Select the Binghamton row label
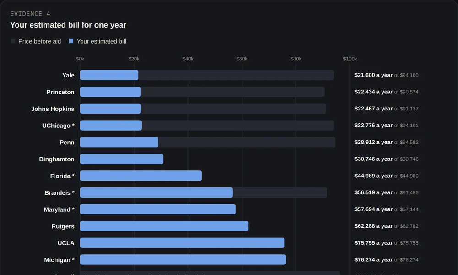The width and height of the screenshot is (458, 275). (57, 159)
